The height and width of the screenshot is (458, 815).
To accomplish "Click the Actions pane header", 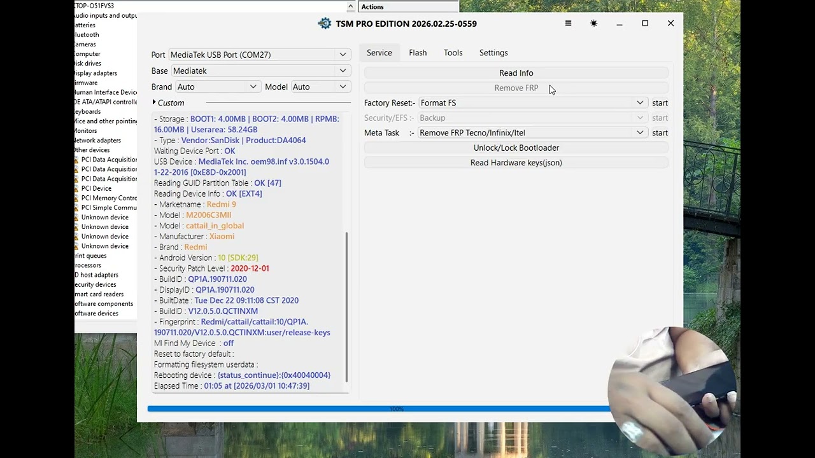I will (x=408, y=7).
